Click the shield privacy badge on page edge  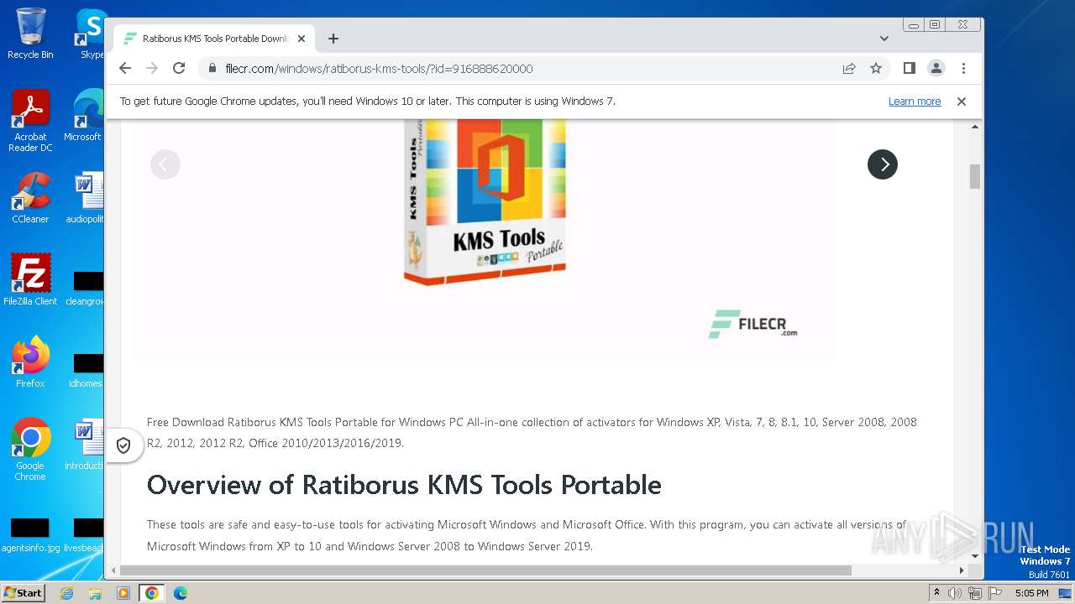[x=123, y=445]
